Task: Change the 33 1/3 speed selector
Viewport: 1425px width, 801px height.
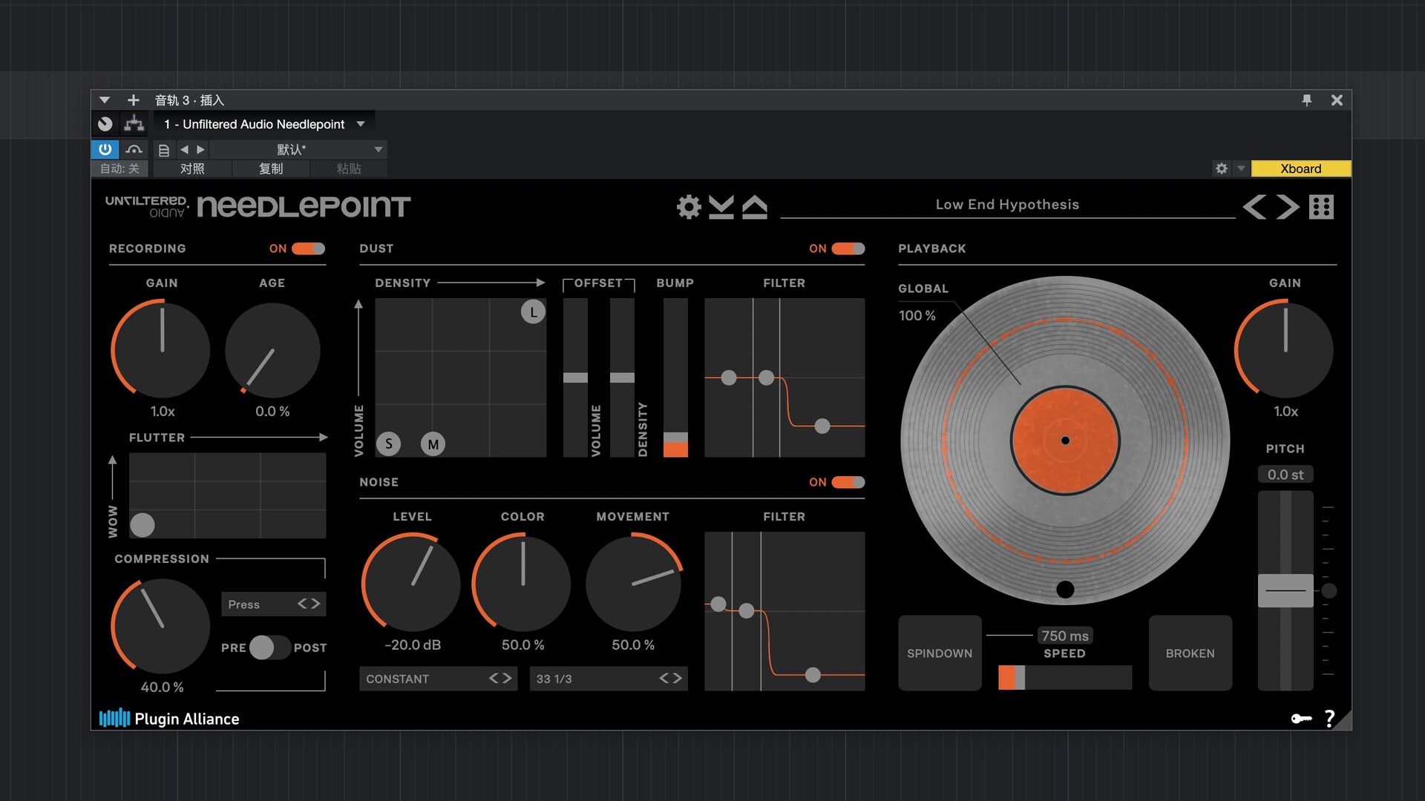Action: 609,679
